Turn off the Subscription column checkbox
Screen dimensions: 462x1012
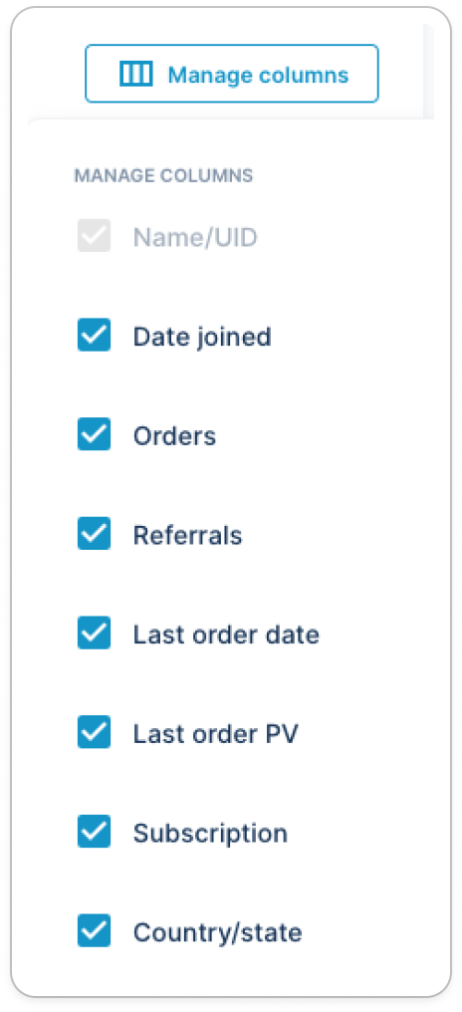click(95, 832)
